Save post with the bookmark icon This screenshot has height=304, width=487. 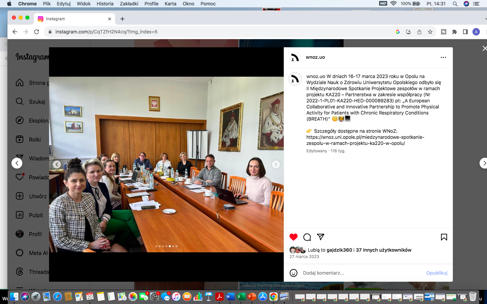pos(444,237)
